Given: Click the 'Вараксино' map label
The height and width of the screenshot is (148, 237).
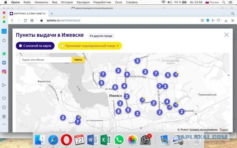Looking at the screenshot, I should (x=44, y=81).
